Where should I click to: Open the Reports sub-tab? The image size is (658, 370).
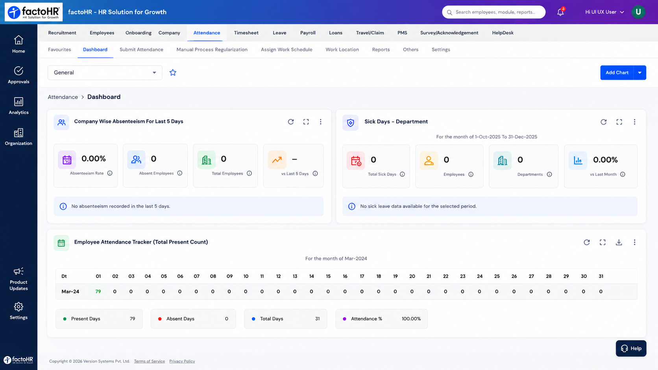point(381,50)
